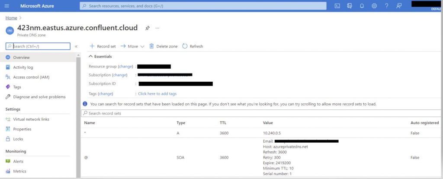Click the help question mark icon
This screenshot has height=179, width=443.
tap(386, 6)
